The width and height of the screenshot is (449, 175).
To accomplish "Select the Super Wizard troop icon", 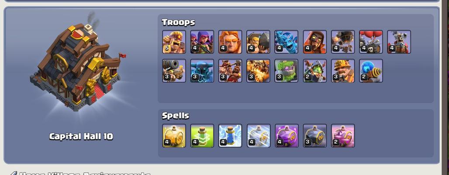I will click(314, 42).
